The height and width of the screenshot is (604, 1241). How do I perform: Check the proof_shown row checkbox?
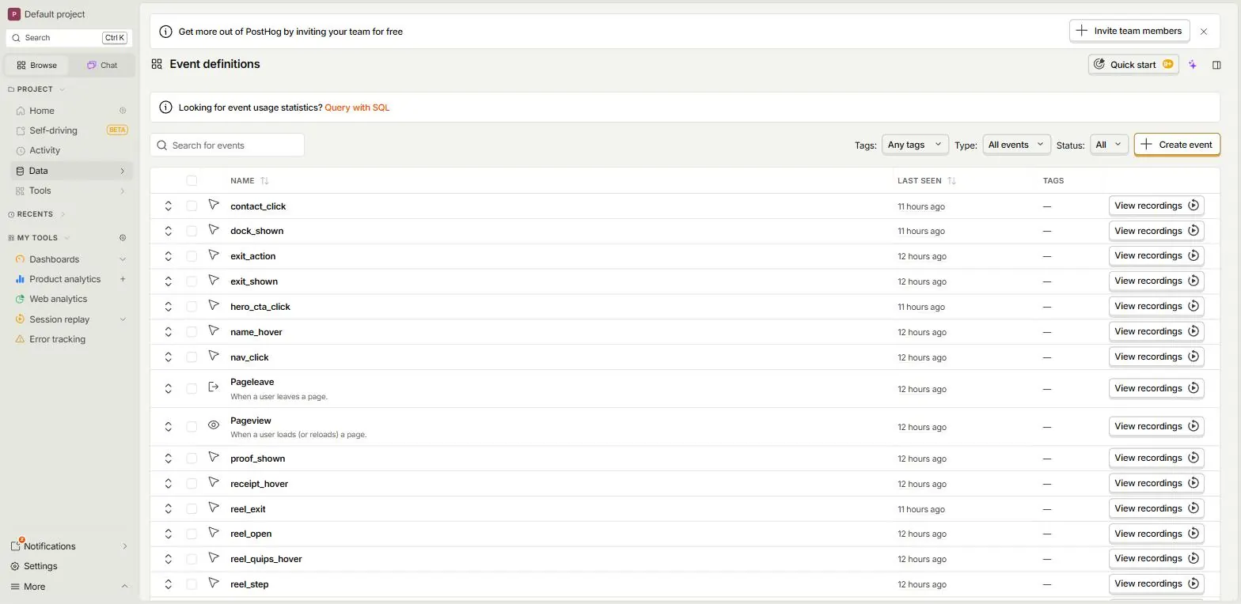(192, 459)
